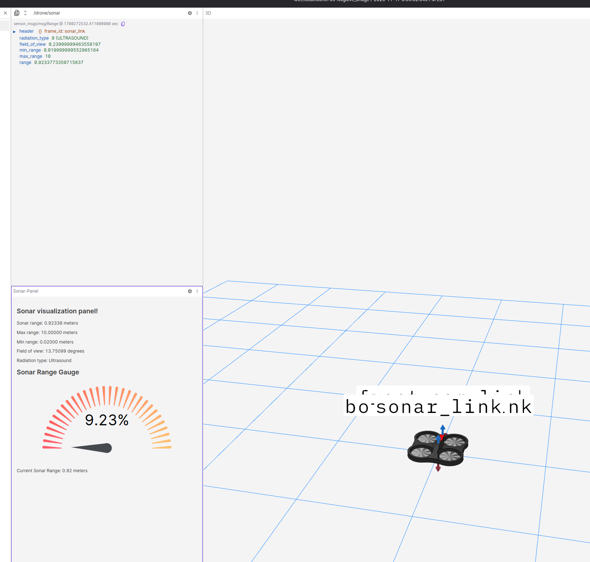Expand the header field in the Range message
This screenshot has width=590, height=562.
pos(15,31)
